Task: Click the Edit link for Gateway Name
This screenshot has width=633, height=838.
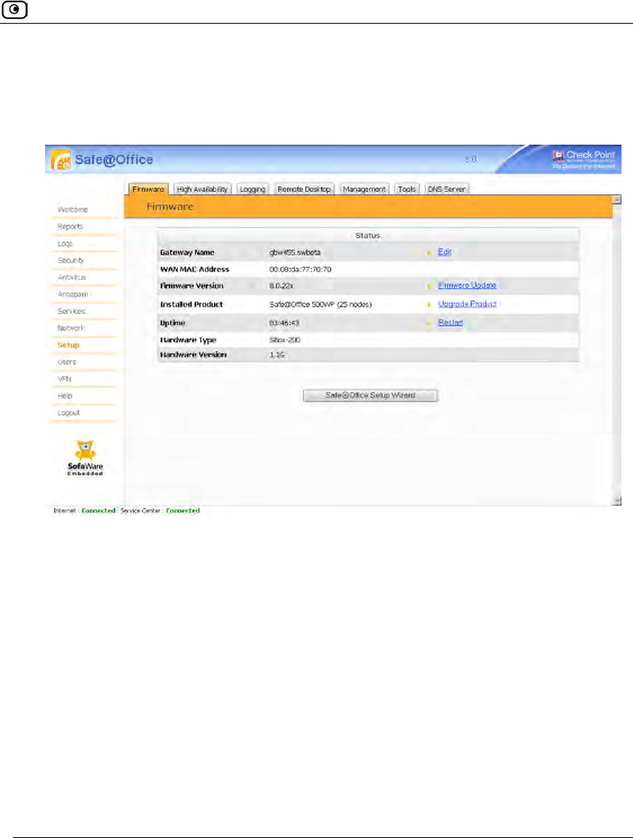Action: pos(445,252)
